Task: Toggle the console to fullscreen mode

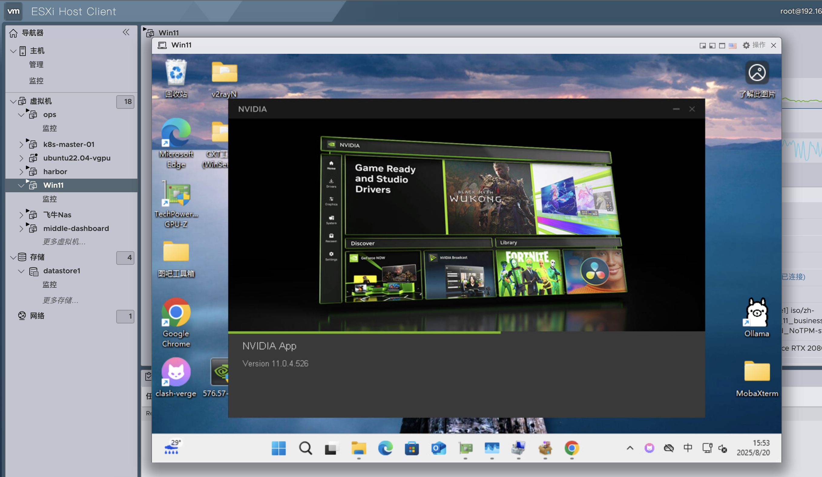Action: click(x=722, y=45)
